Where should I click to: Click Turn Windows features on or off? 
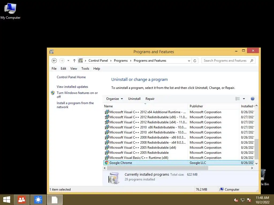click(x=77, y=95)
